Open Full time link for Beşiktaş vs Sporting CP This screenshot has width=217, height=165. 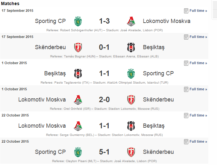pos(198,63)
